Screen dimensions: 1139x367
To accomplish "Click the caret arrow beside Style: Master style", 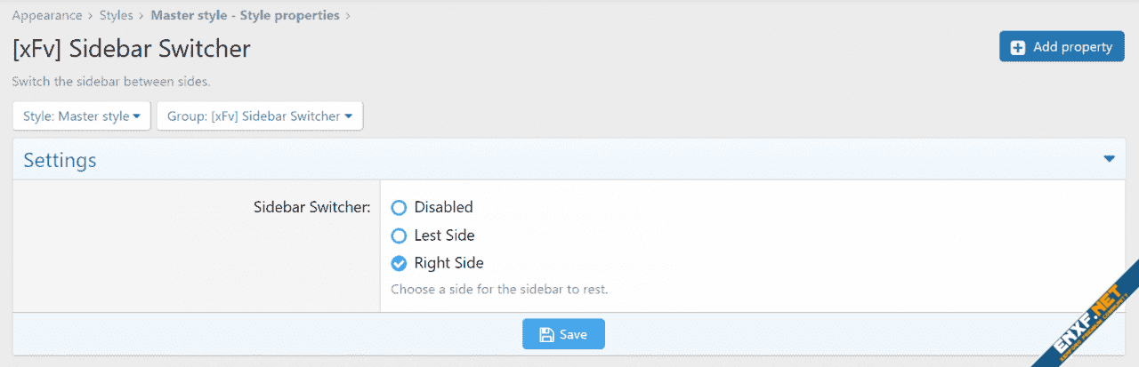I will 137,116.
